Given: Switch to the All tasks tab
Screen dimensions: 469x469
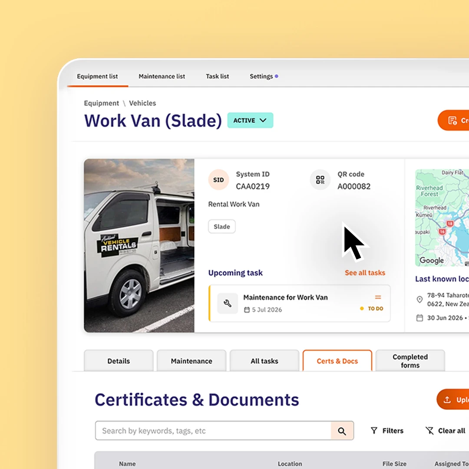Looking at the screenshot, I should point(264,361).
